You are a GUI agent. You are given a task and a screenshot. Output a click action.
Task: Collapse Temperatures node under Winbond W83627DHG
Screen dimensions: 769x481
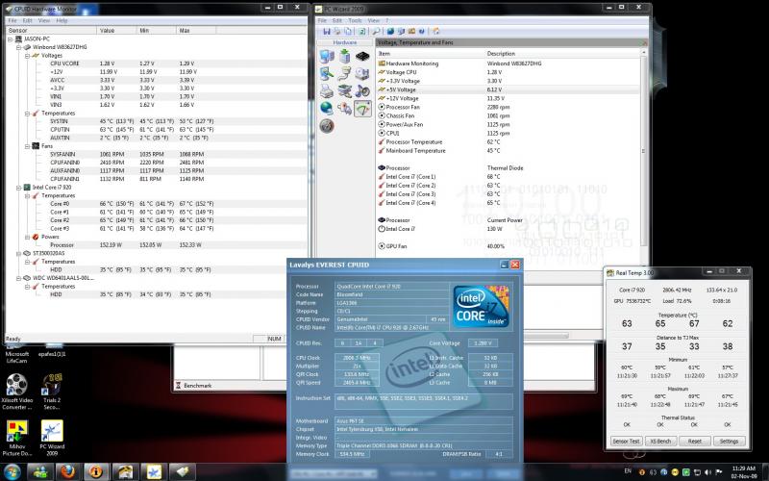(28, 114)
